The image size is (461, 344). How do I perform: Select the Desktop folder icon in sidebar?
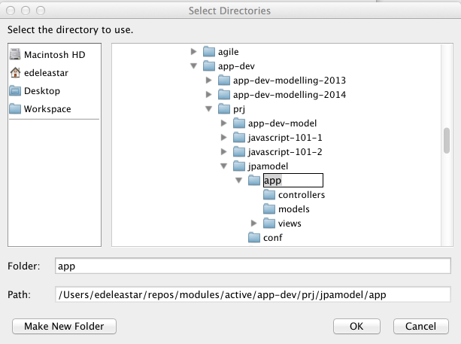(15, 91)
